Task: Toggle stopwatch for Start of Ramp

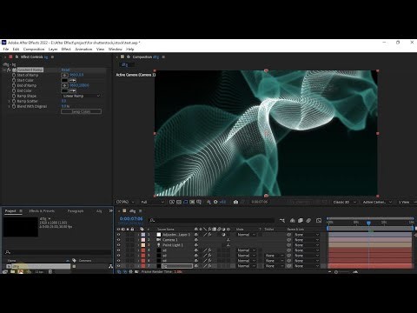Action: (x=14, y=75)
